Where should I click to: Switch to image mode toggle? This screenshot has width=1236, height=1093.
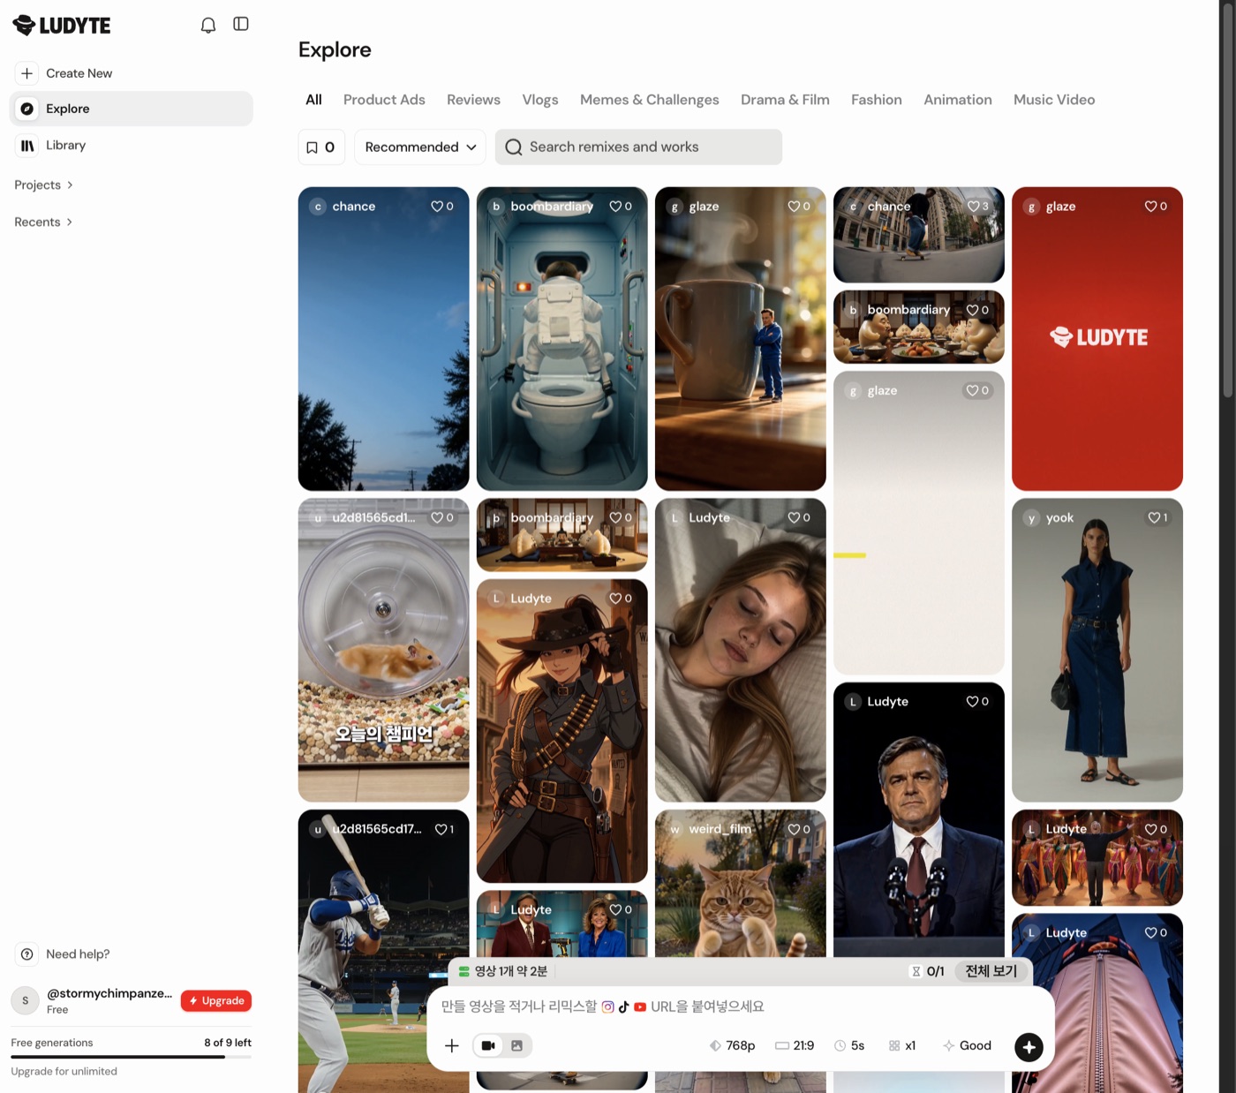click(x=517, y=1045)
